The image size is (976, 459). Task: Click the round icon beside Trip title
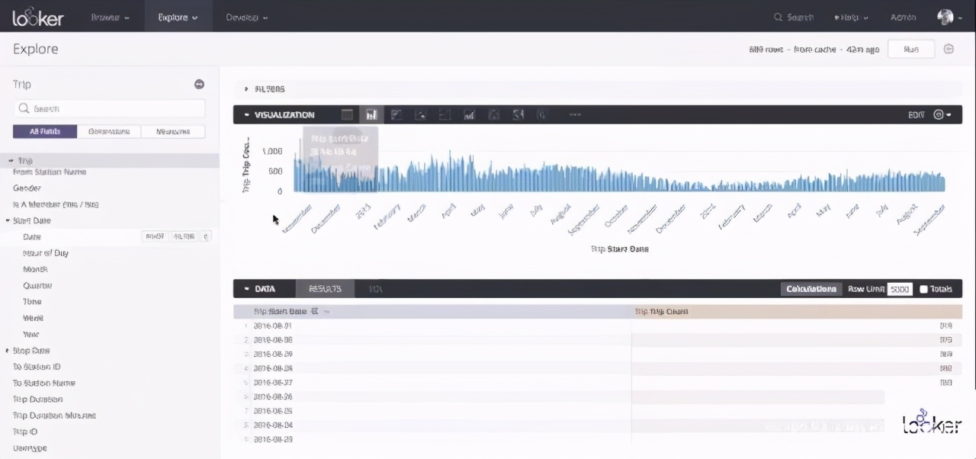tap(199, 85)
